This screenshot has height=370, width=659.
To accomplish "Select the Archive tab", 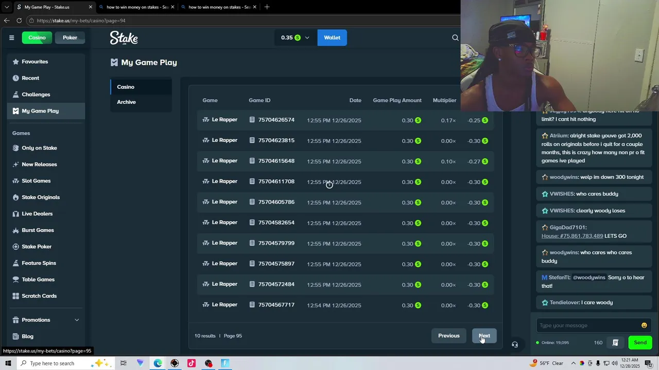I will click(141, 102).
